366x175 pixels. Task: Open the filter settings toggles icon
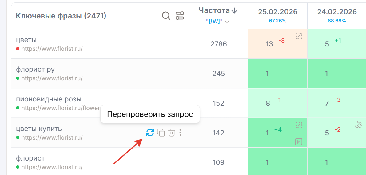point(180,16)
